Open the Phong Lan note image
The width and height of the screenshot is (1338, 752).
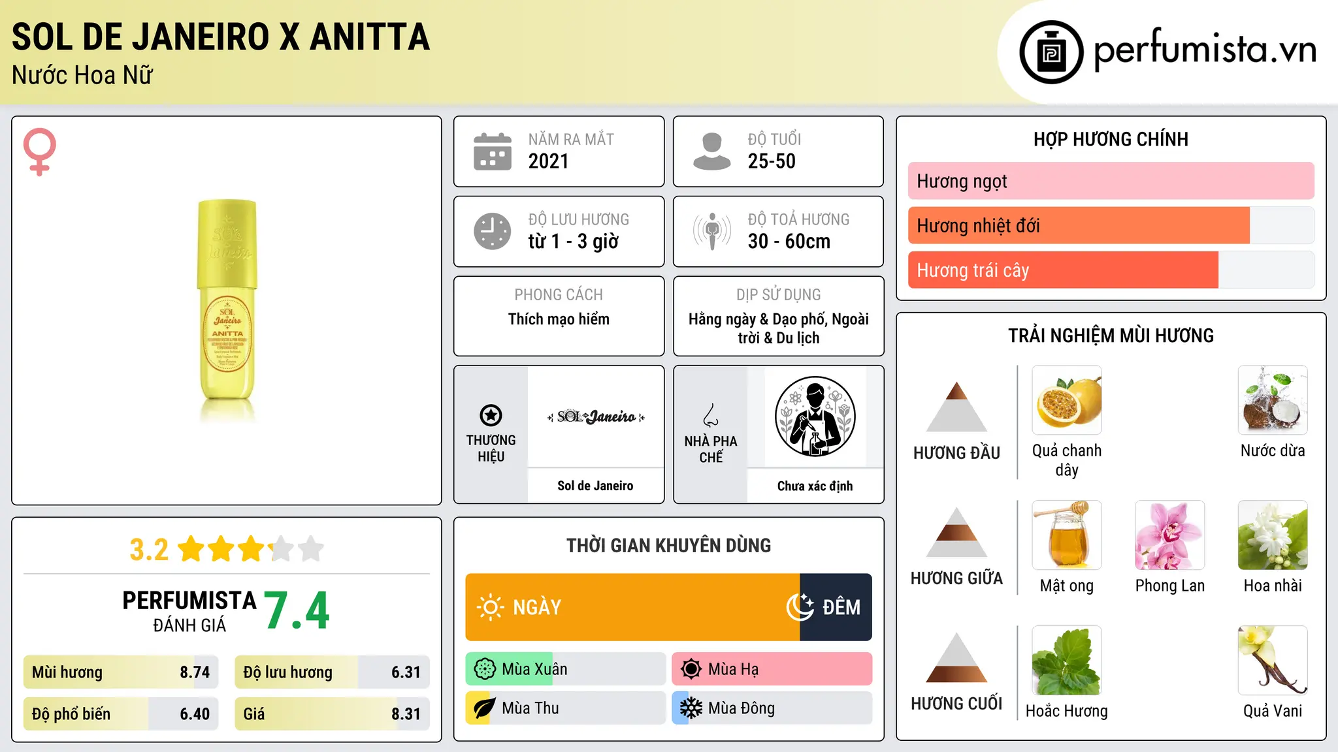tap(1170, 535)
